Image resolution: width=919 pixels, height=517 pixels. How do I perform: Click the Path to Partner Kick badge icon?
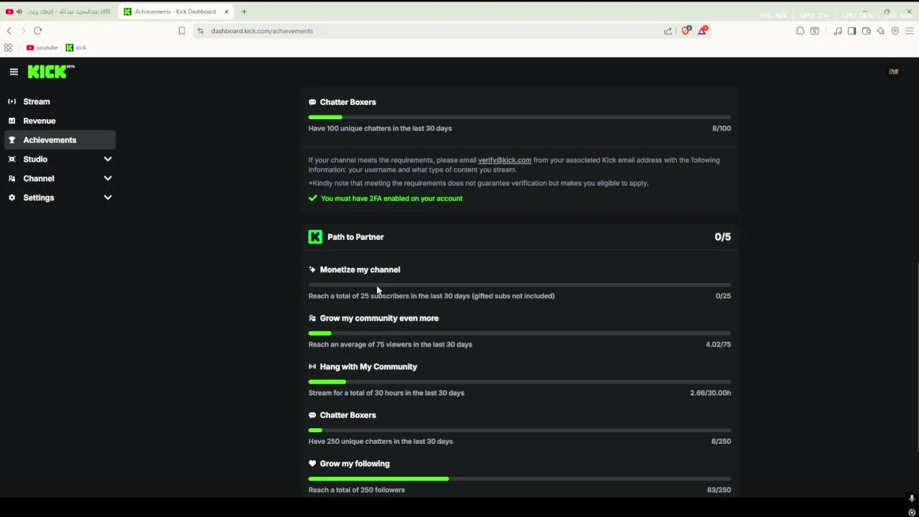(315, 237)
